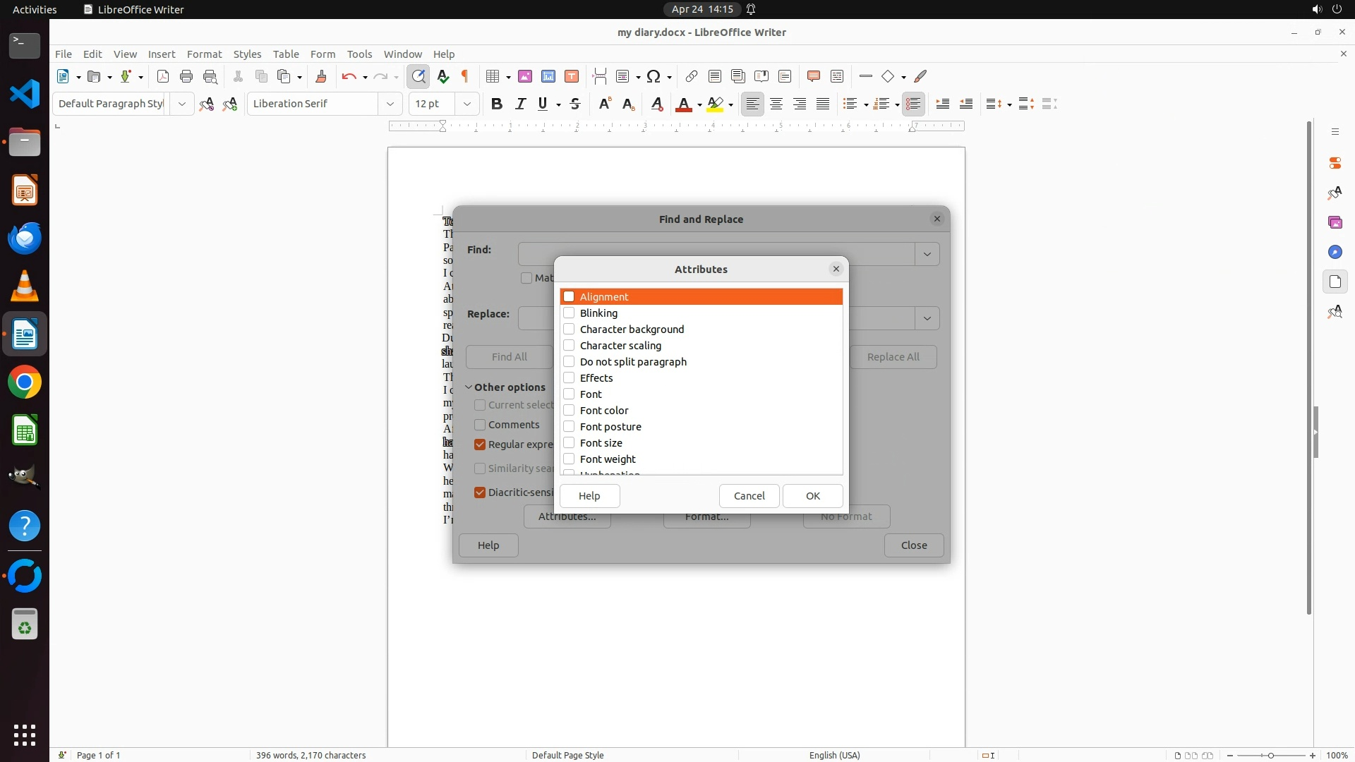Expand the Liberation Serif font name dropdown
The image size is (1355, 762).
click(x=390, y=104)
